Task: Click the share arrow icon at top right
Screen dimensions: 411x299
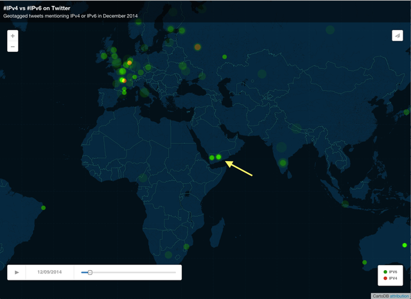Action: [x=398, y=35]
